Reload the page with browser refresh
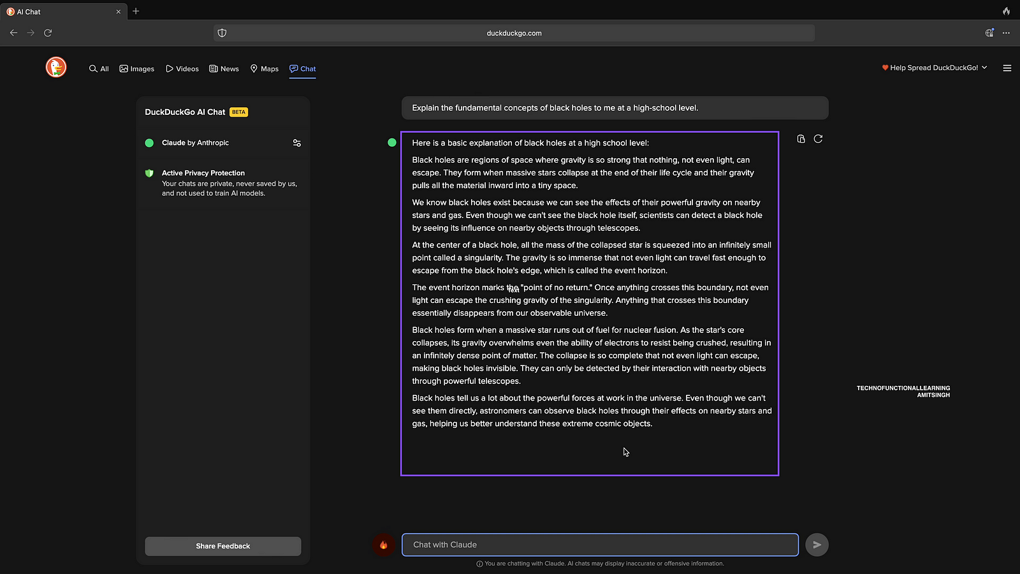Screen dimensions: 1020x574 (48, 33)
